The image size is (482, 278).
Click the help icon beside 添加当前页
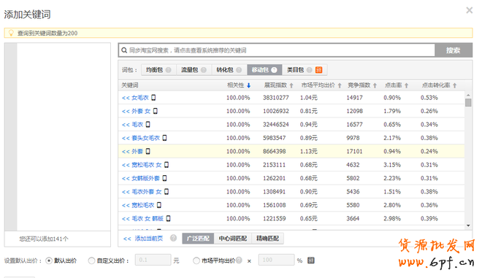pos(173,238)
